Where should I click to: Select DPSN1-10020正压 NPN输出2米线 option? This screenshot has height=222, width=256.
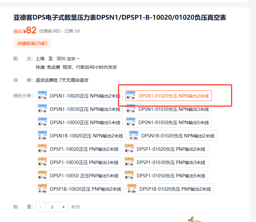coord(80,96)
